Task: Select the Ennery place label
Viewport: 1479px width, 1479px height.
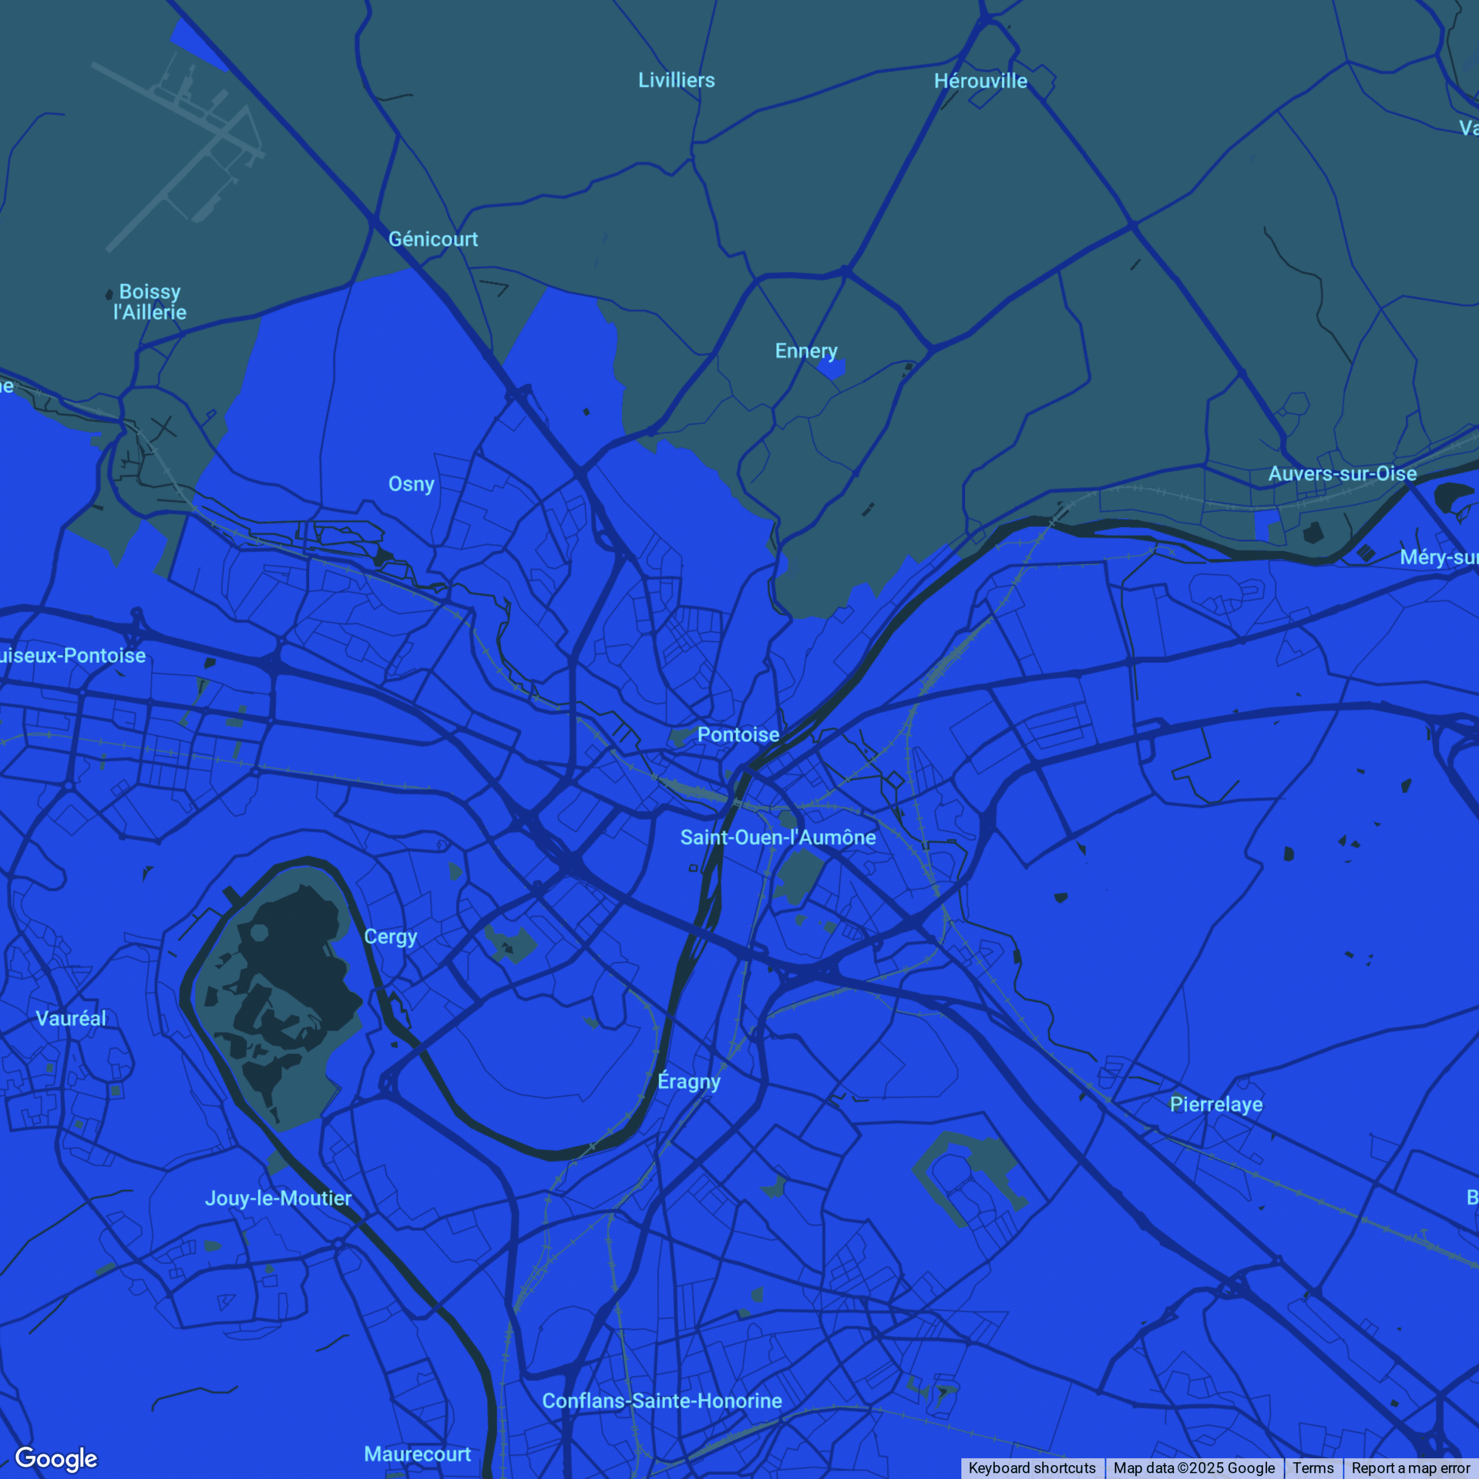Action: pos(806,351)
